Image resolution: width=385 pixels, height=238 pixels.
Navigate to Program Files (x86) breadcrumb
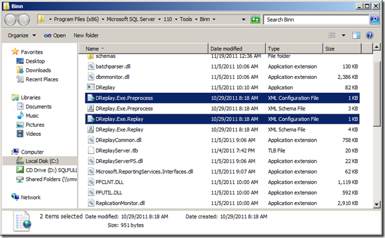click(77, 19)
